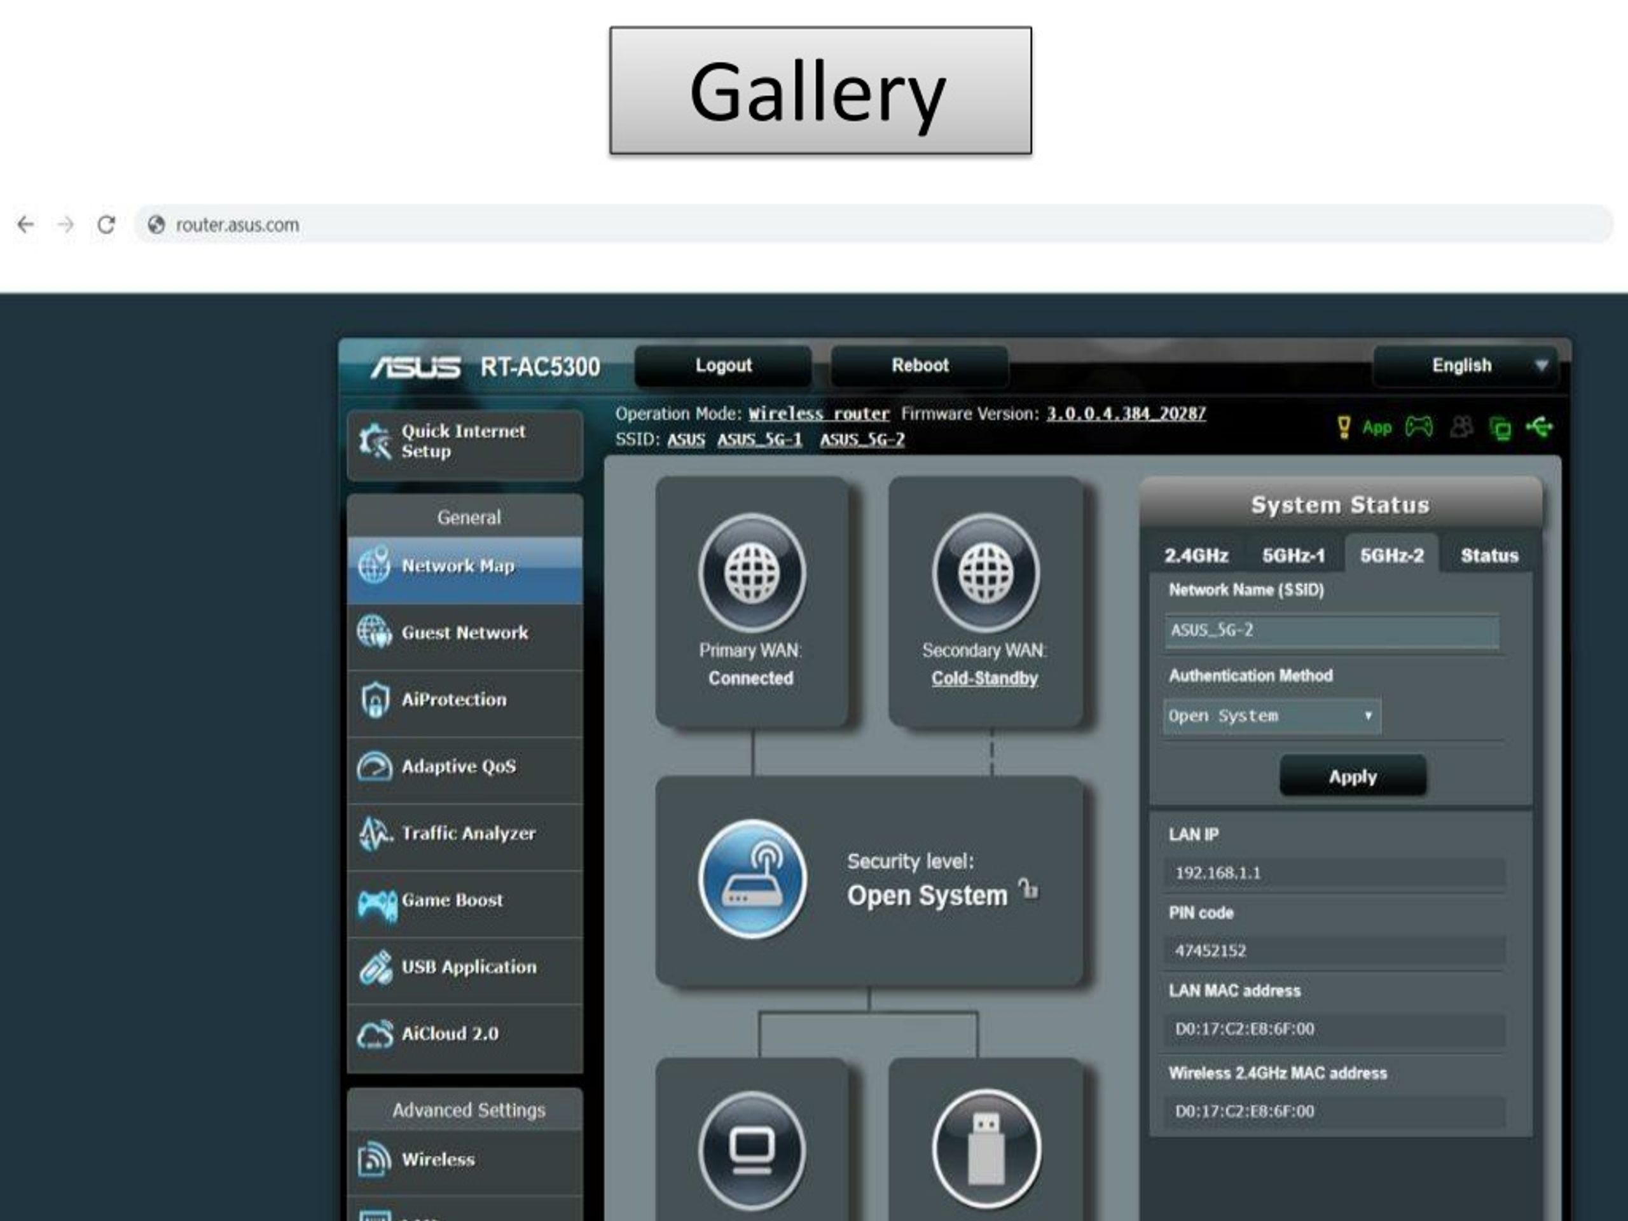Open Authentication Method Open System dropdown
The image size is (1628, 1221).
[x=1272, y=716]
